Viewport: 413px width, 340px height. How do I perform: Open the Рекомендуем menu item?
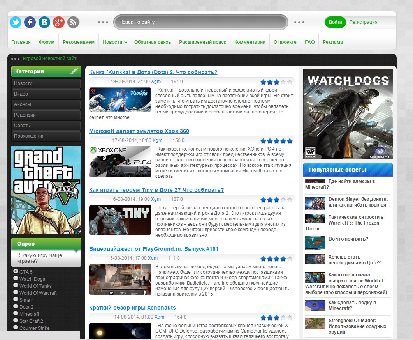79,42
